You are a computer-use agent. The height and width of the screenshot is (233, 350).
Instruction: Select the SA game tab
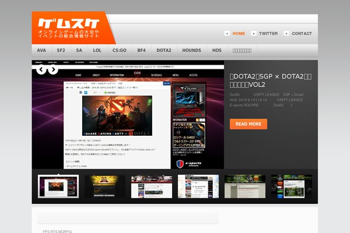pyautogui.click(x=79, y=51)
